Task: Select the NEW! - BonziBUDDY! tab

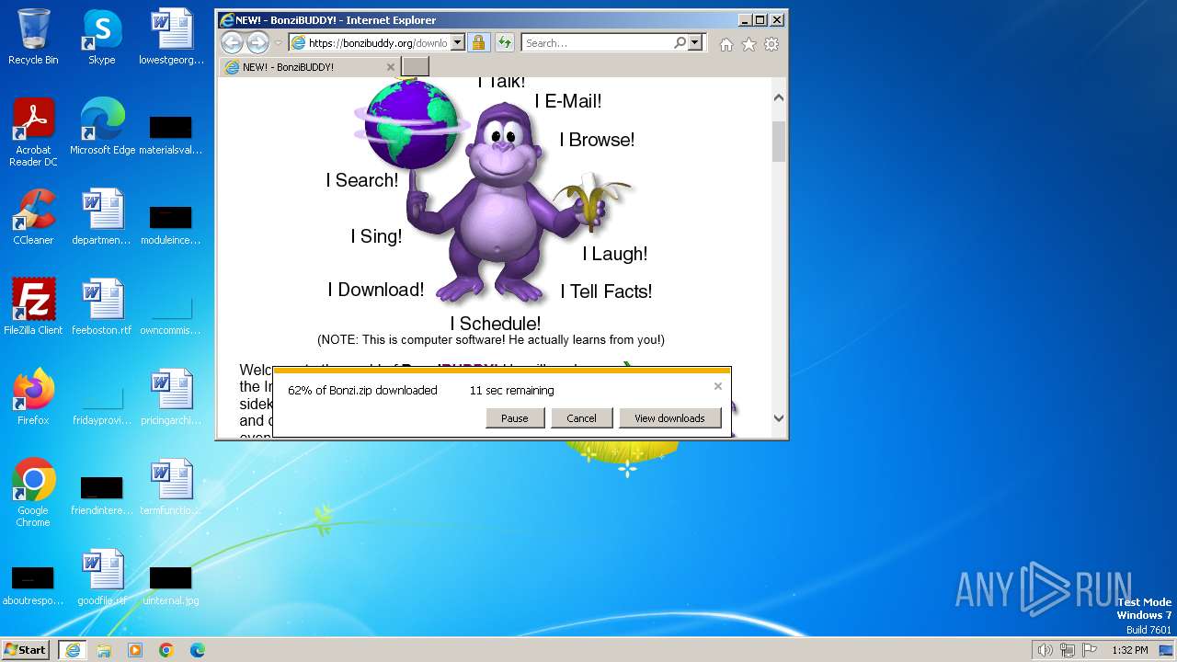Action: [310, 67]
